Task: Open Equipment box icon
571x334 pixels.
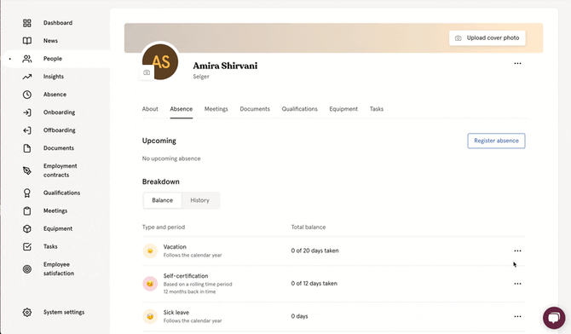Action: coord(27,228)
